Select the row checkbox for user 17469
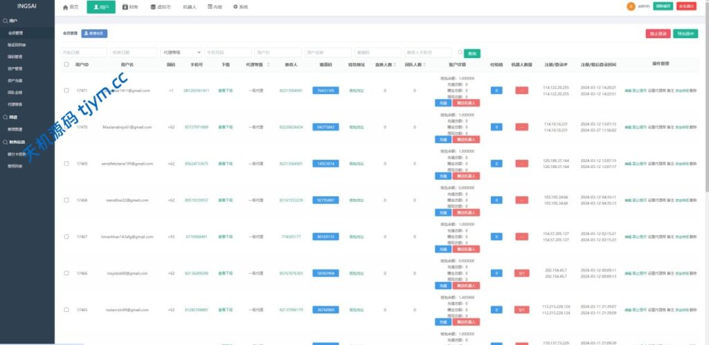Viewport: 709px width, 345px height. coord(66,164)
